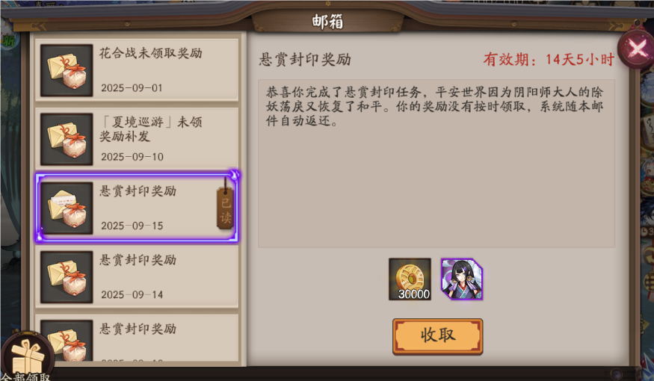Click envelope icon of 花合战 mail
This screenshot has height=381, width=654.
67,70
